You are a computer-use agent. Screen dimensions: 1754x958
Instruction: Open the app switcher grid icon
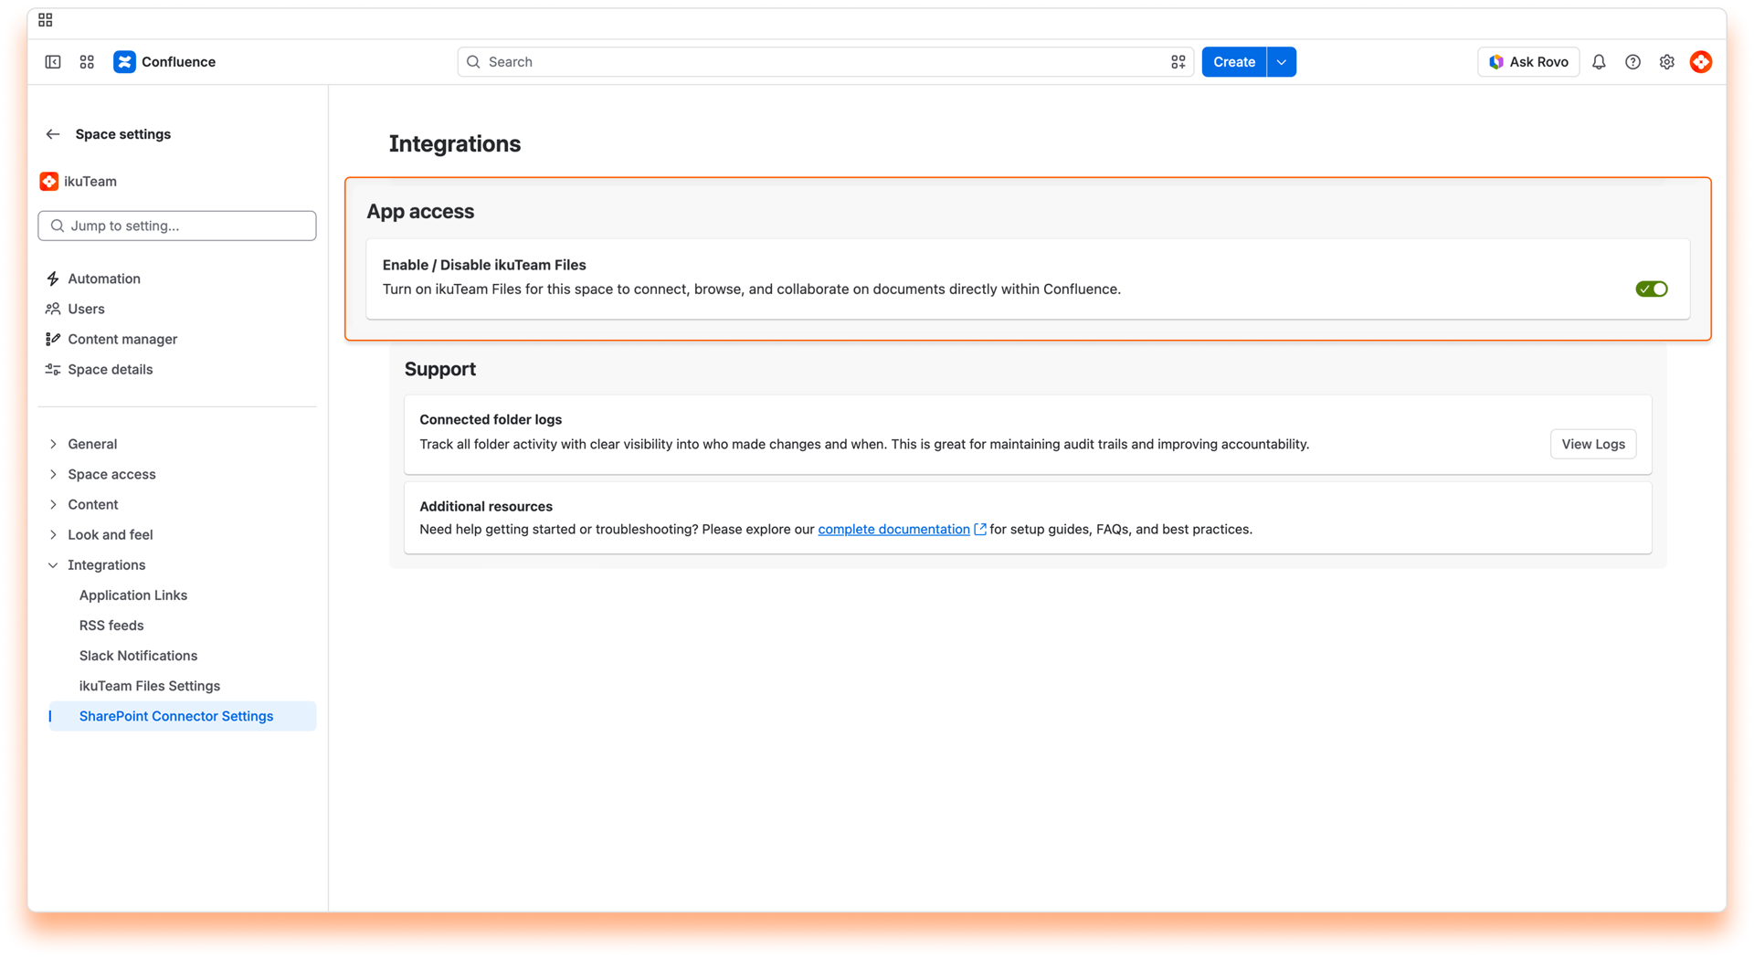87,62
